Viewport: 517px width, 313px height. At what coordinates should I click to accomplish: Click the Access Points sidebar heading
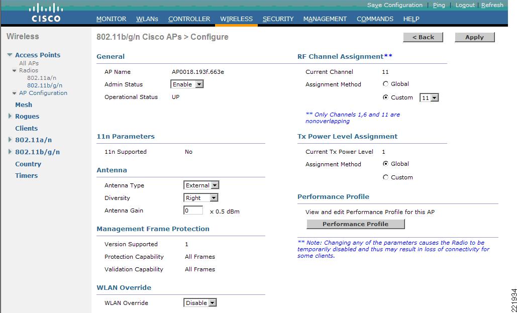38,55
